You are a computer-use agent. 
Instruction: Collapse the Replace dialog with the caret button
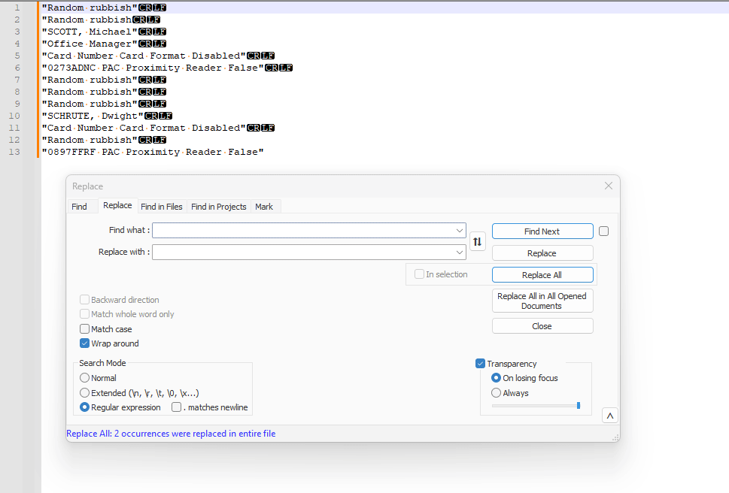point(610,416)
